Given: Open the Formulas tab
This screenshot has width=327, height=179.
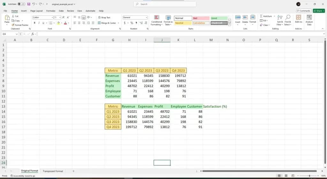Looking at the screenshot, I should tap(51, 11).
